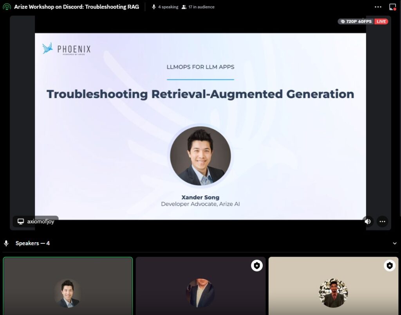Click the shield badge on the middle speaker tile
This screenshot has height=315, width=401.
pos(256,265)
